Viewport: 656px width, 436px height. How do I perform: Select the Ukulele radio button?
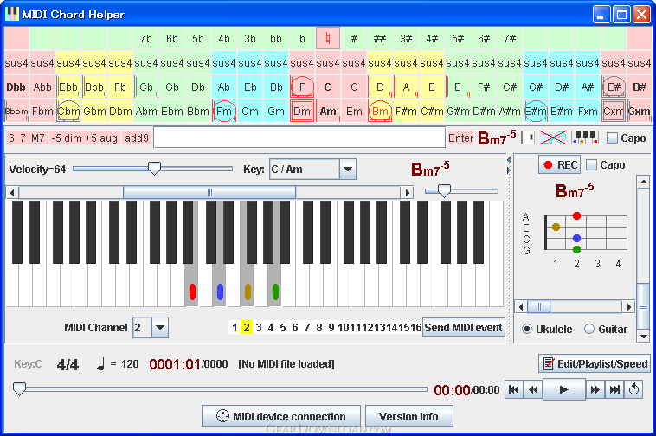(x=527, y=329)
